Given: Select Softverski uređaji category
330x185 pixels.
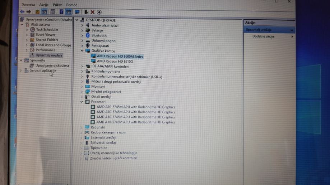Looking at the screenshot, I should [x=103, y=143].
